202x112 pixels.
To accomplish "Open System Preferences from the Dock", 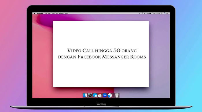I will click(x=90, y=95).
